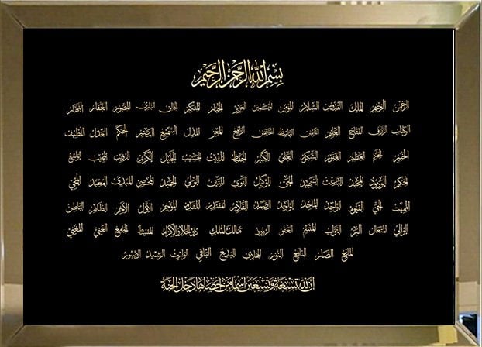The width and height of the screenshot is (482, 347).
Task: Click the name "النور" in the last row
Action: pos(276,255)
